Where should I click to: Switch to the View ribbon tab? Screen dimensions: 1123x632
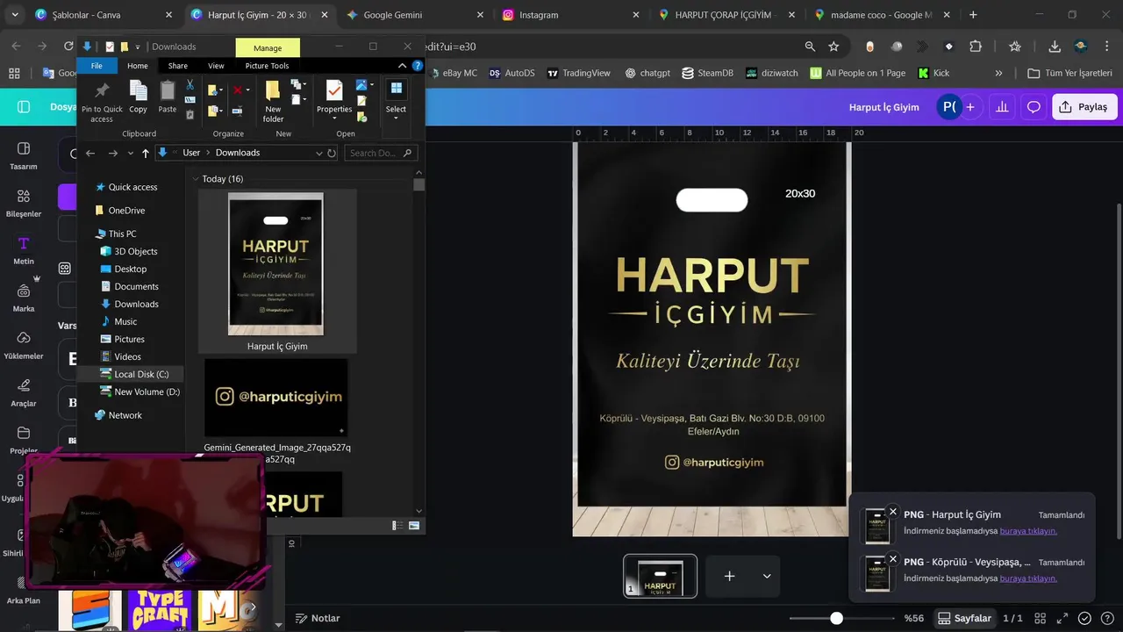pyautogui.click(x=216, y=66)
